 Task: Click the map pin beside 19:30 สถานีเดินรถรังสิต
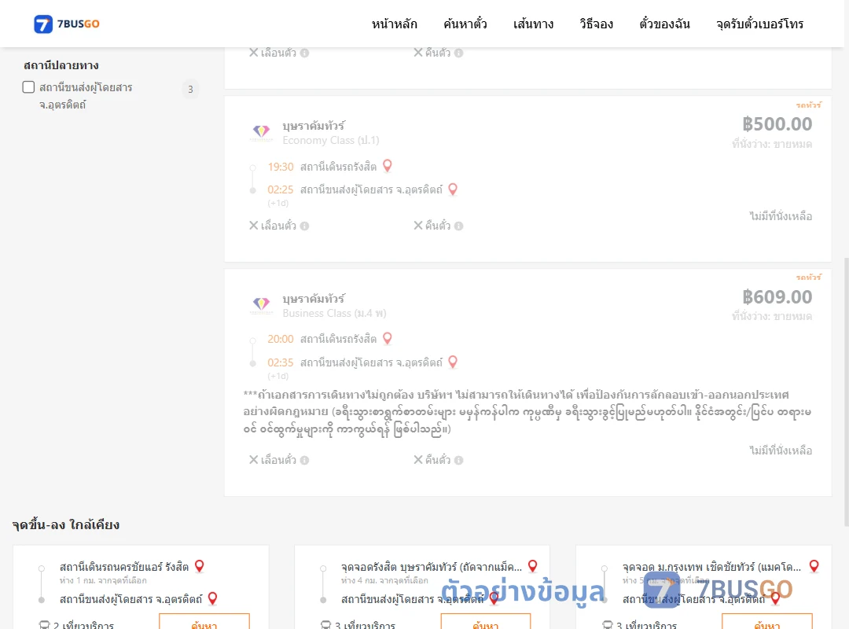pos(387,166)
